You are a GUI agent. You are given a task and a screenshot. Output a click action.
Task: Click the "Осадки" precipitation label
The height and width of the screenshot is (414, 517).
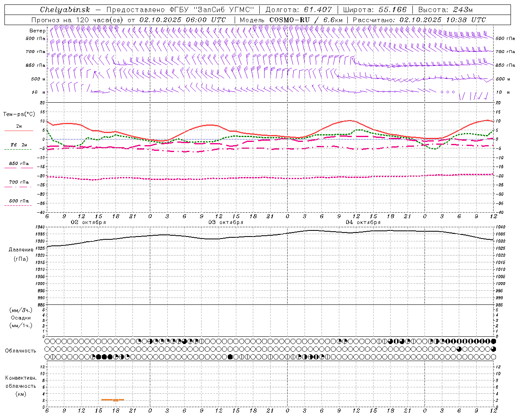coord(21,318)
